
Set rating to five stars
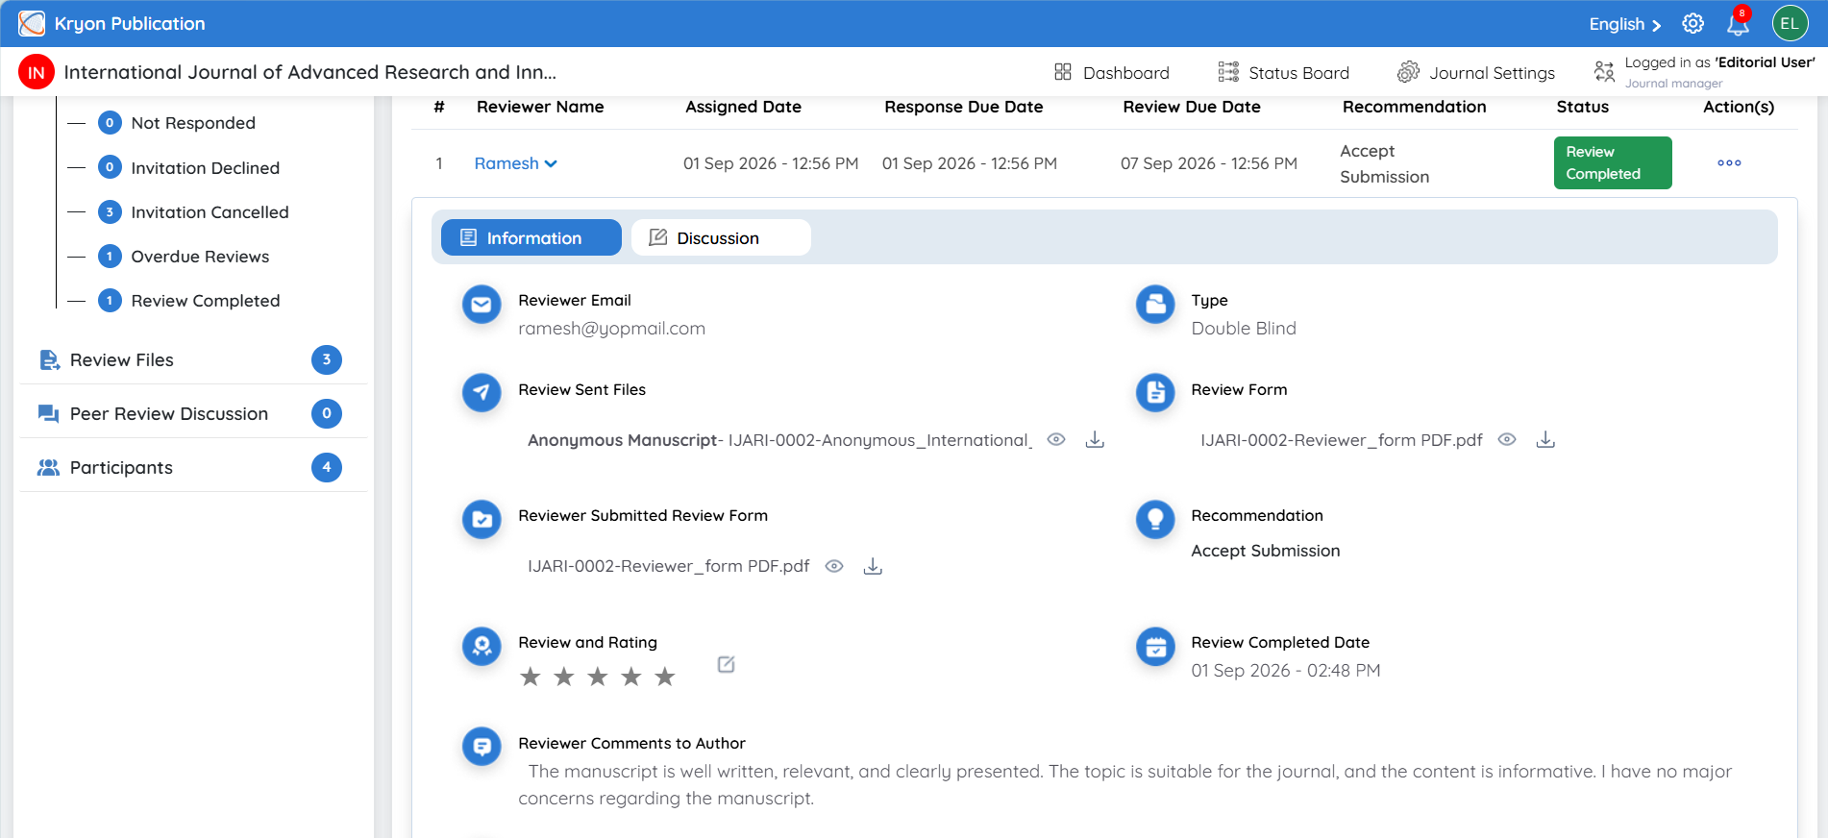pos(664,677)
